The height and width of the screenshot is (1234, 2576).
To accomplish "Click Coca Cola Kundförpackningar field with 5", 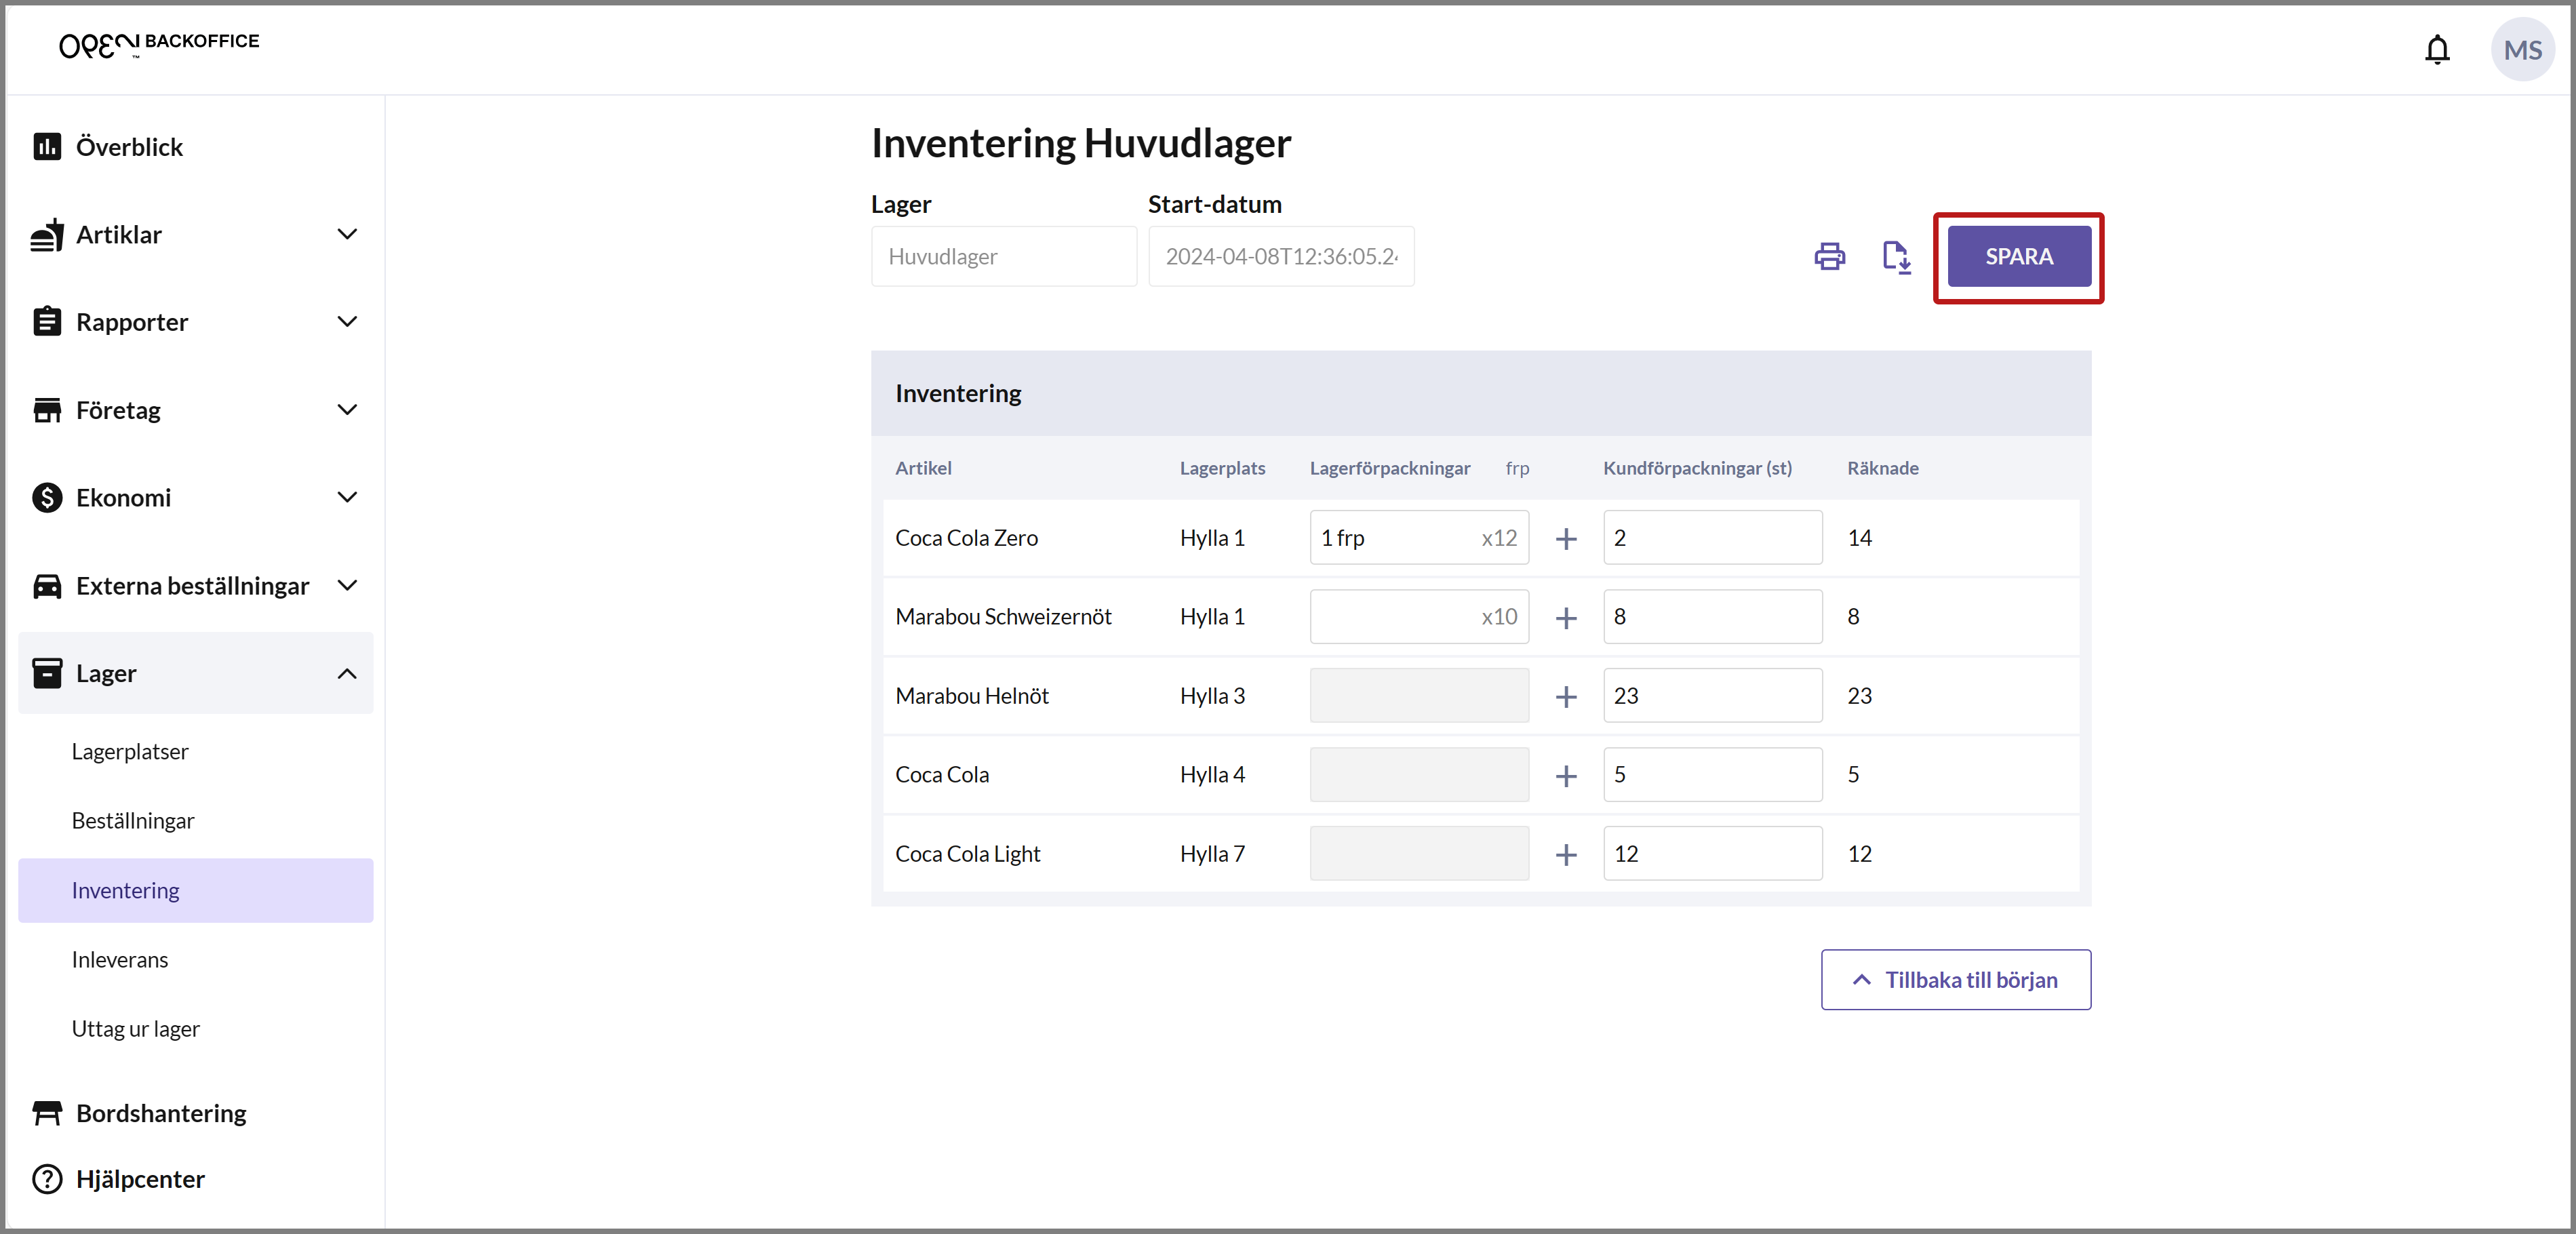I will 1712,775.
